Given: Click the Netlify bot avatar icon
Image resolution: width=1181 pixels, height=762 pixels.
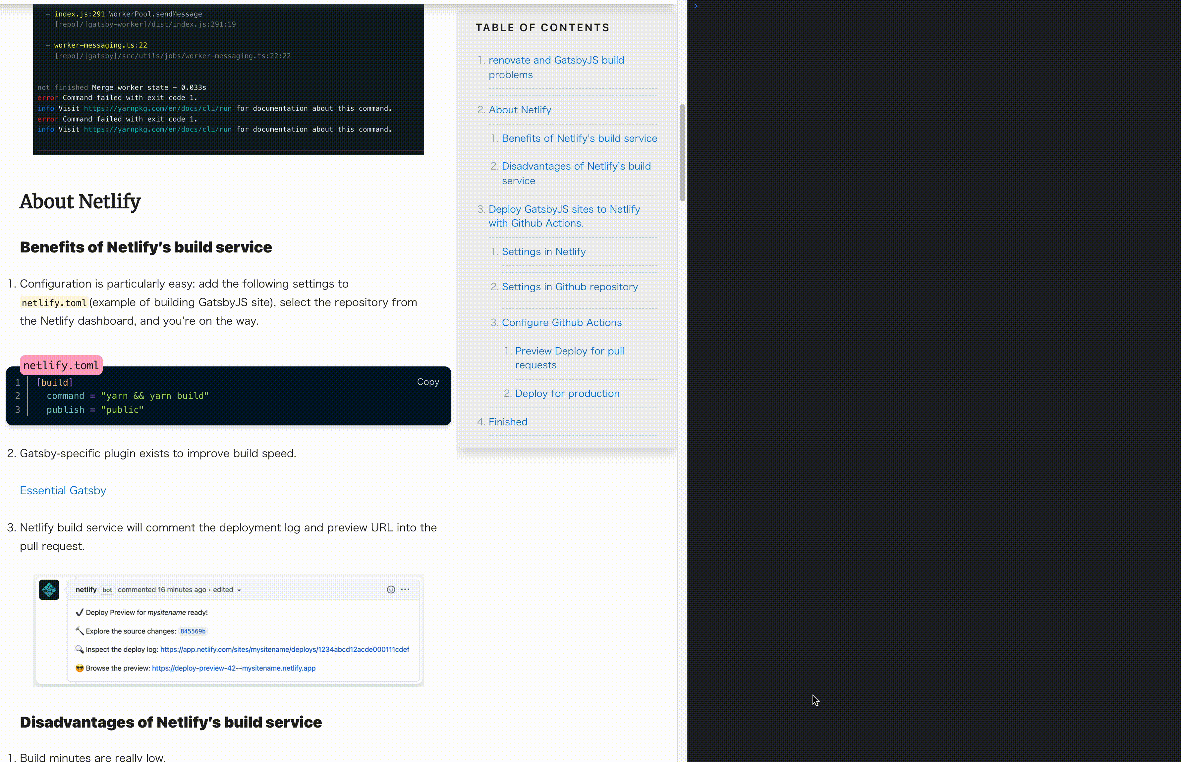Looking at the screenshot, I should (49, 589).
